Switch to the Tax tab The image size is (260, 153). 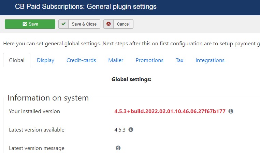tap(179, 60)
